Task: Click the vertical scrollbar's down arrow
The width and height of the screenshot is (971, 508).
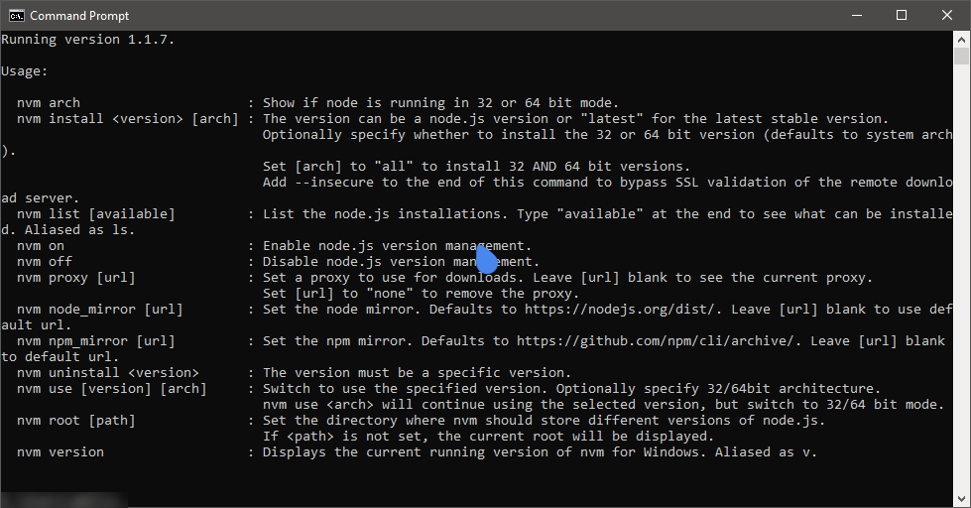Action: [x=961, y=499]
